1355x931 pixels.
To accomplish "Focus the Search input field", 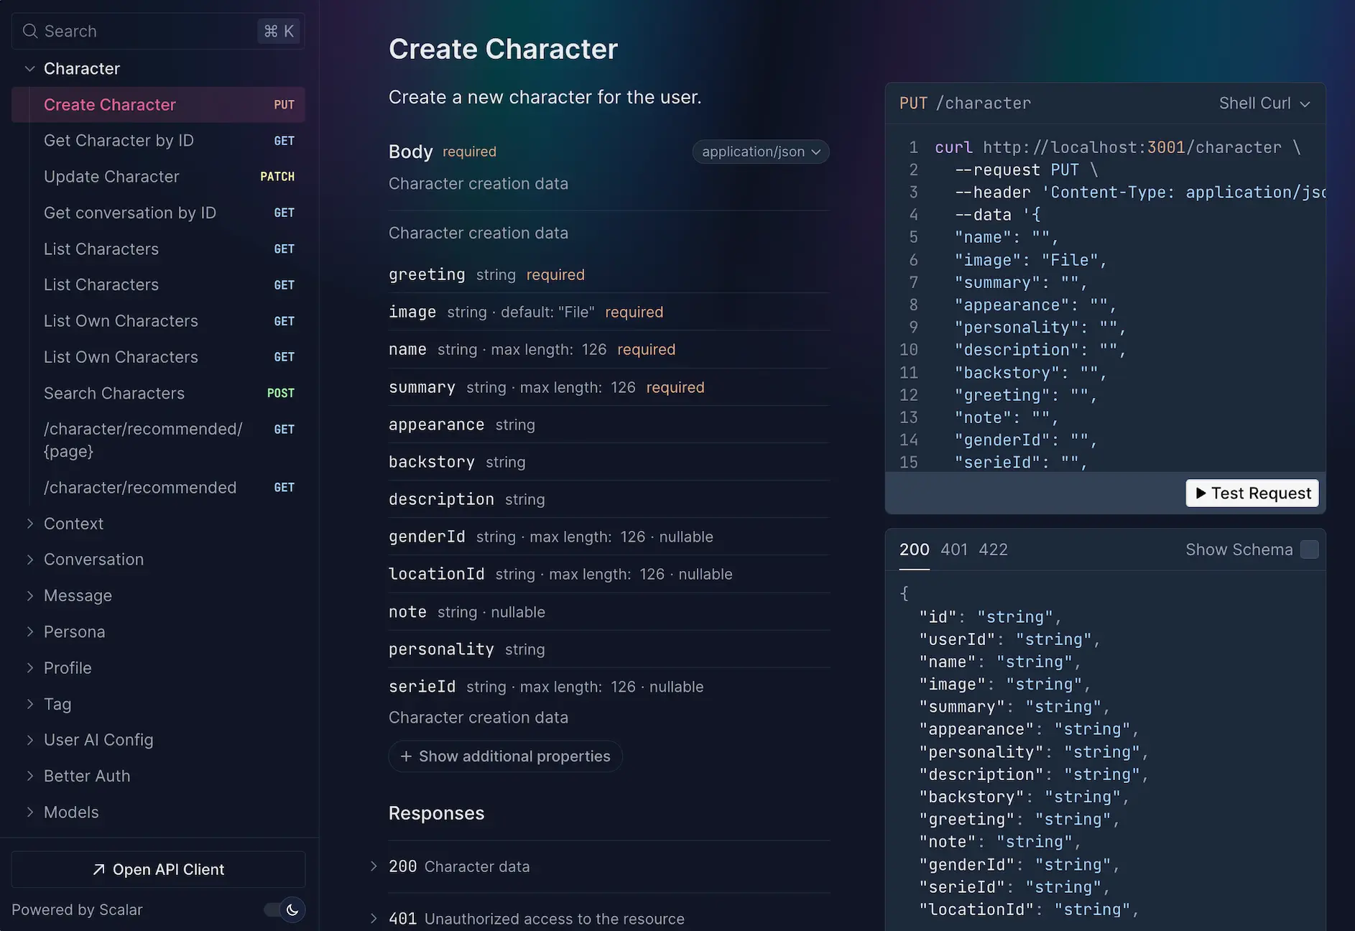I will click(x=144, y=31).
